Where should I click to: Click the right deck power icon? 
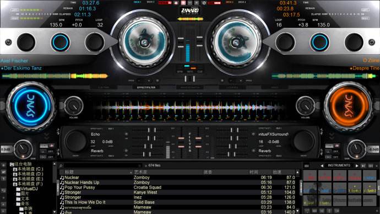click(372, 42)
